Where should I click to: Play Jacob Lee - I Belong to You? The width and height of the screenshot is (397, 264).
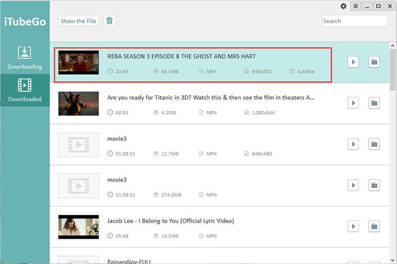point(353,226)
